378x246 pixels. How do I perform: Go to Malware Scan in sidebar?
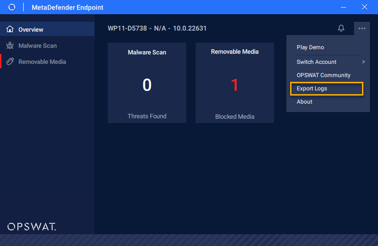pos(47,45)
